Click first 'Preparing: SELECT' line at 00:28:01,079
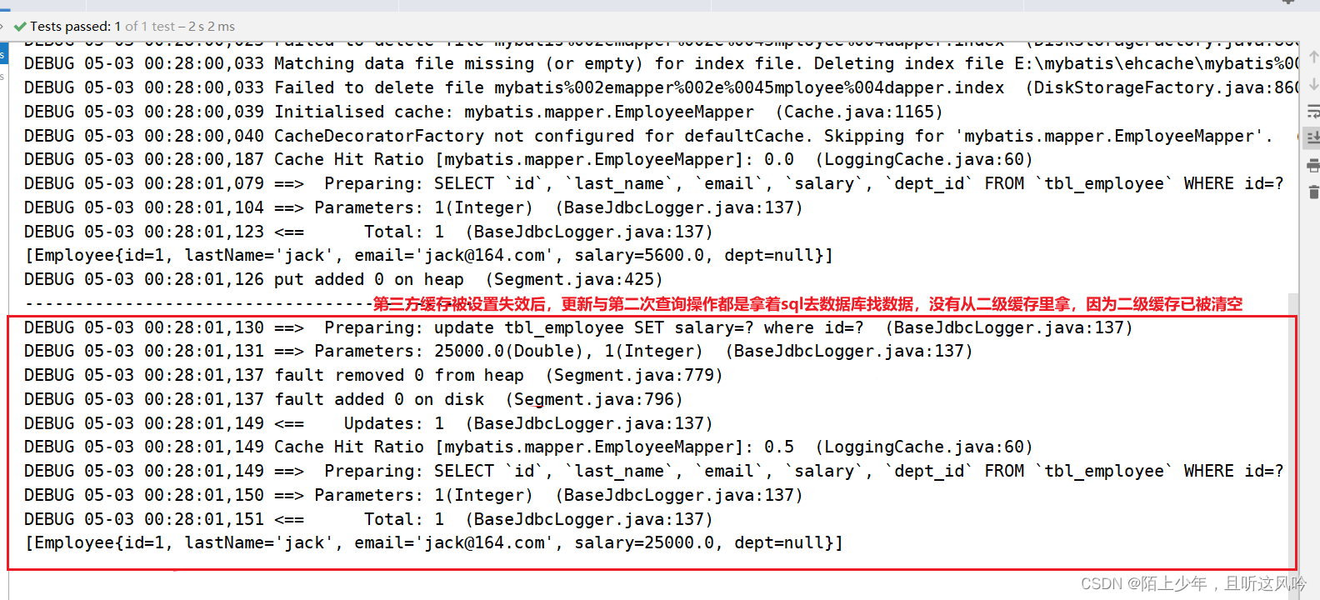 (x=654, y=184)
